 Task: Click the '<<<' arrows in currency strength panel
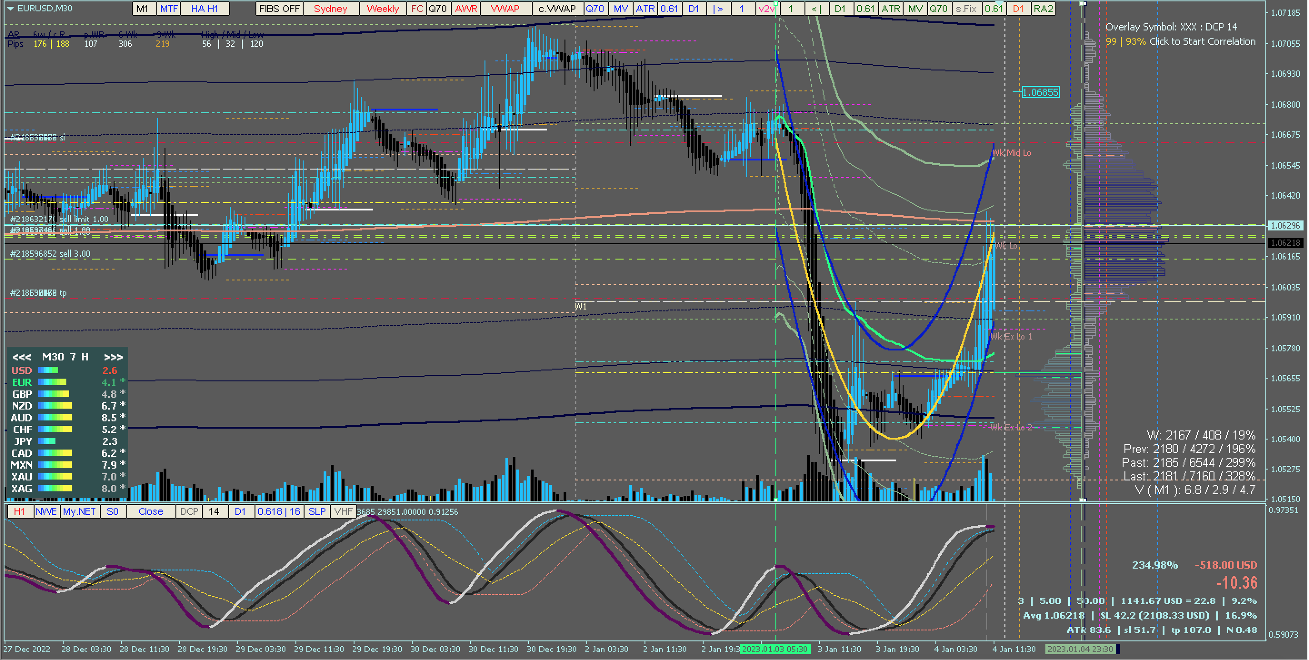[21, 357]
